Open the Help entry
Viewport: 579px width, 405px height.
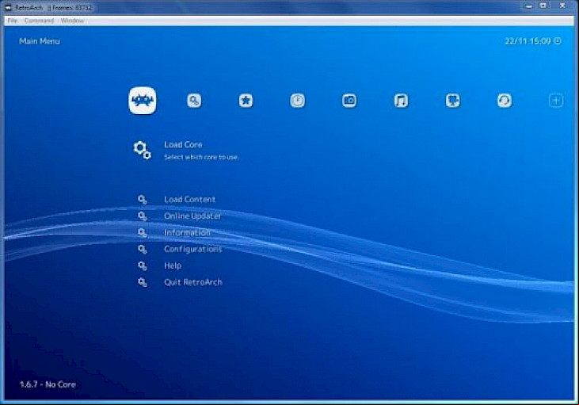click(173, 266)
